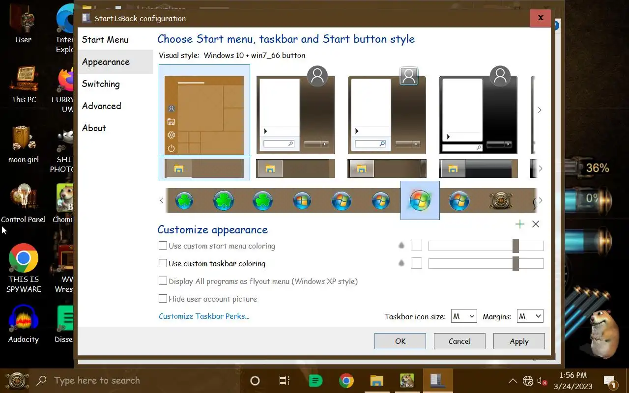Open the taskbar color swatch box

pyautogui.click(x=416, y=263)
